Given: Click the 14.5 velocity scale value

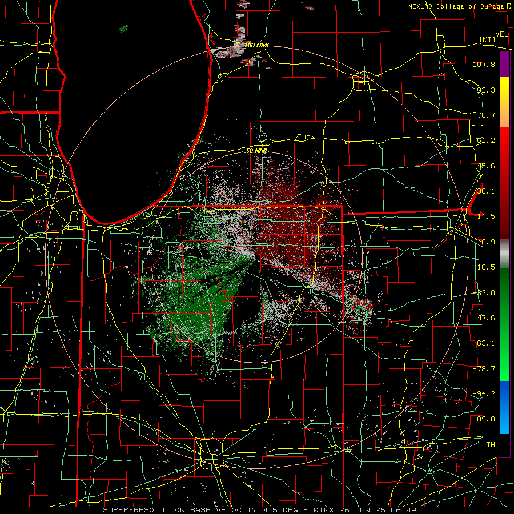Looking at the screenshot, I should 486,216.
